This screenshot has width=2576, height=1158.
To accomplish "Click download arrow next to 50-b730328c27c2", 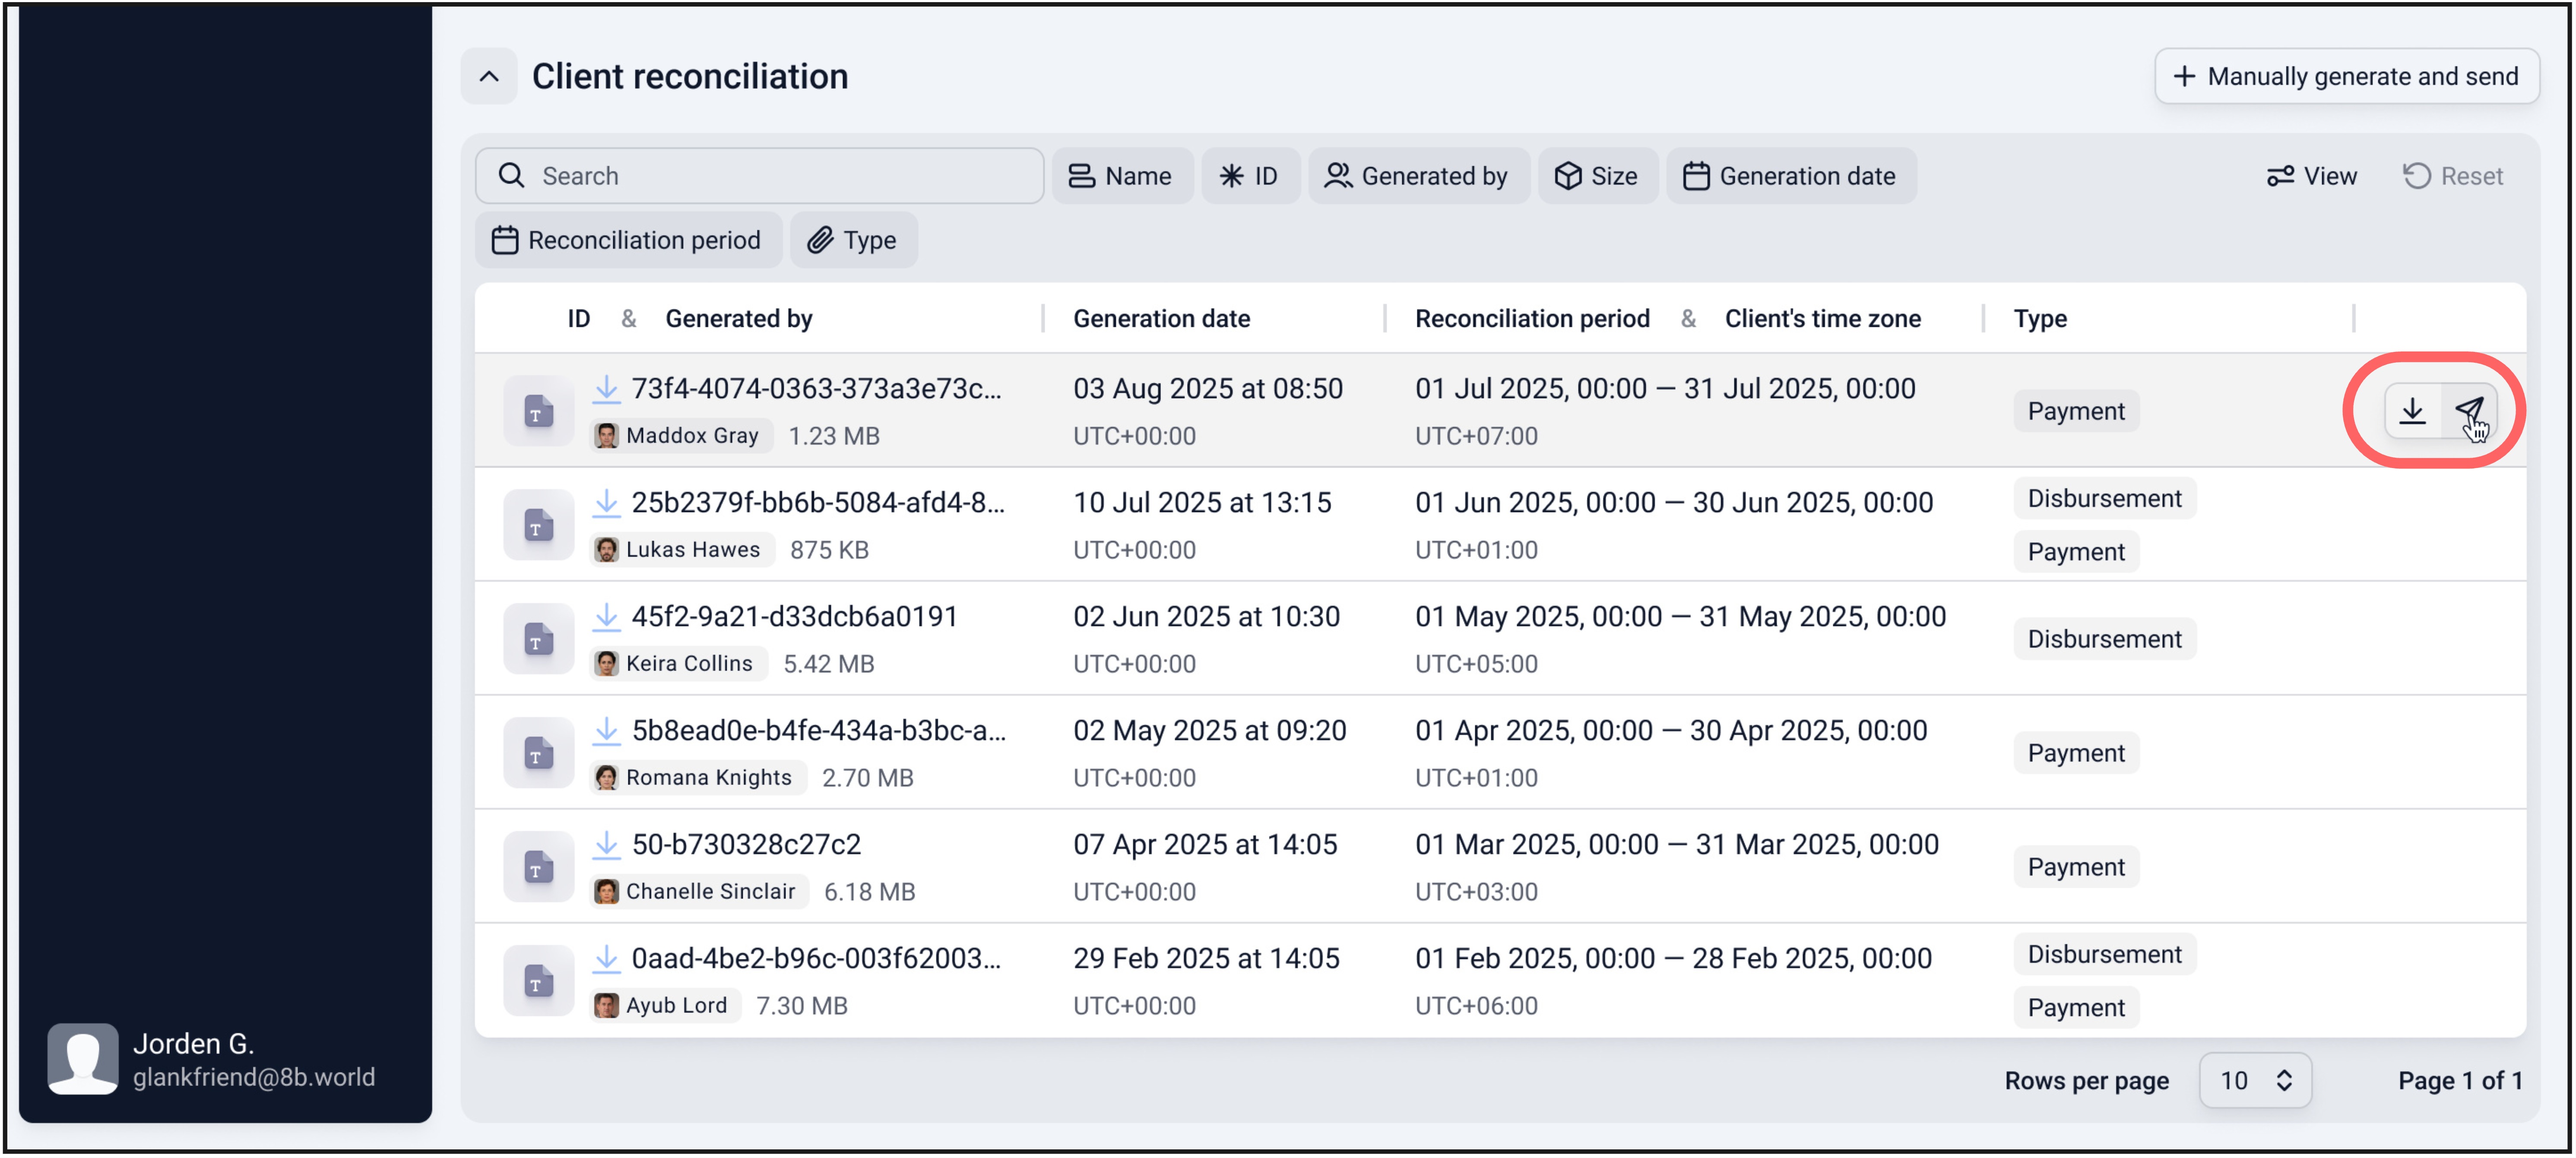I will (606, 845).
